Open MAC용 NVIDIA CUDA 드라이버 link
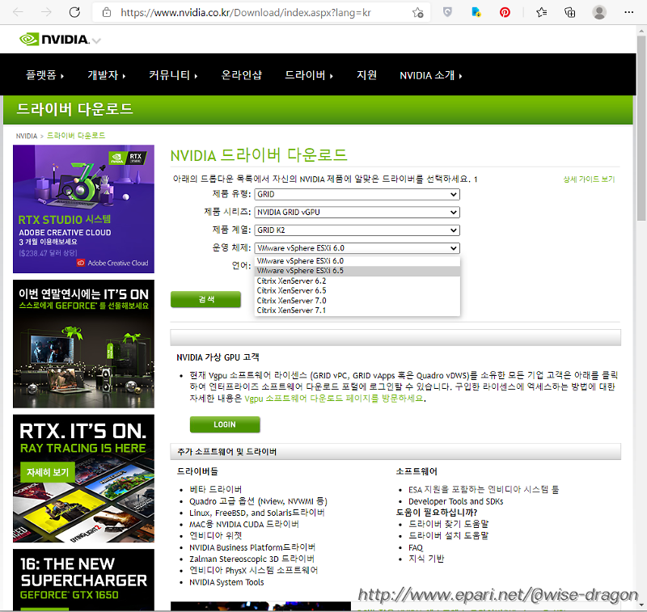The height and width of the screenshot is (612, 647). [x=244, y=525]
